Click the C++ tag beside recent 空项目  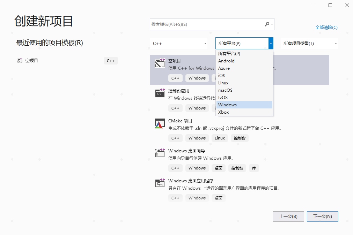[111, 61]
